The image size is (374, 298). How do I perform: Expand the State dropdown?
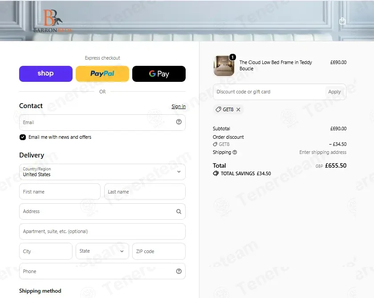(102, 251)
